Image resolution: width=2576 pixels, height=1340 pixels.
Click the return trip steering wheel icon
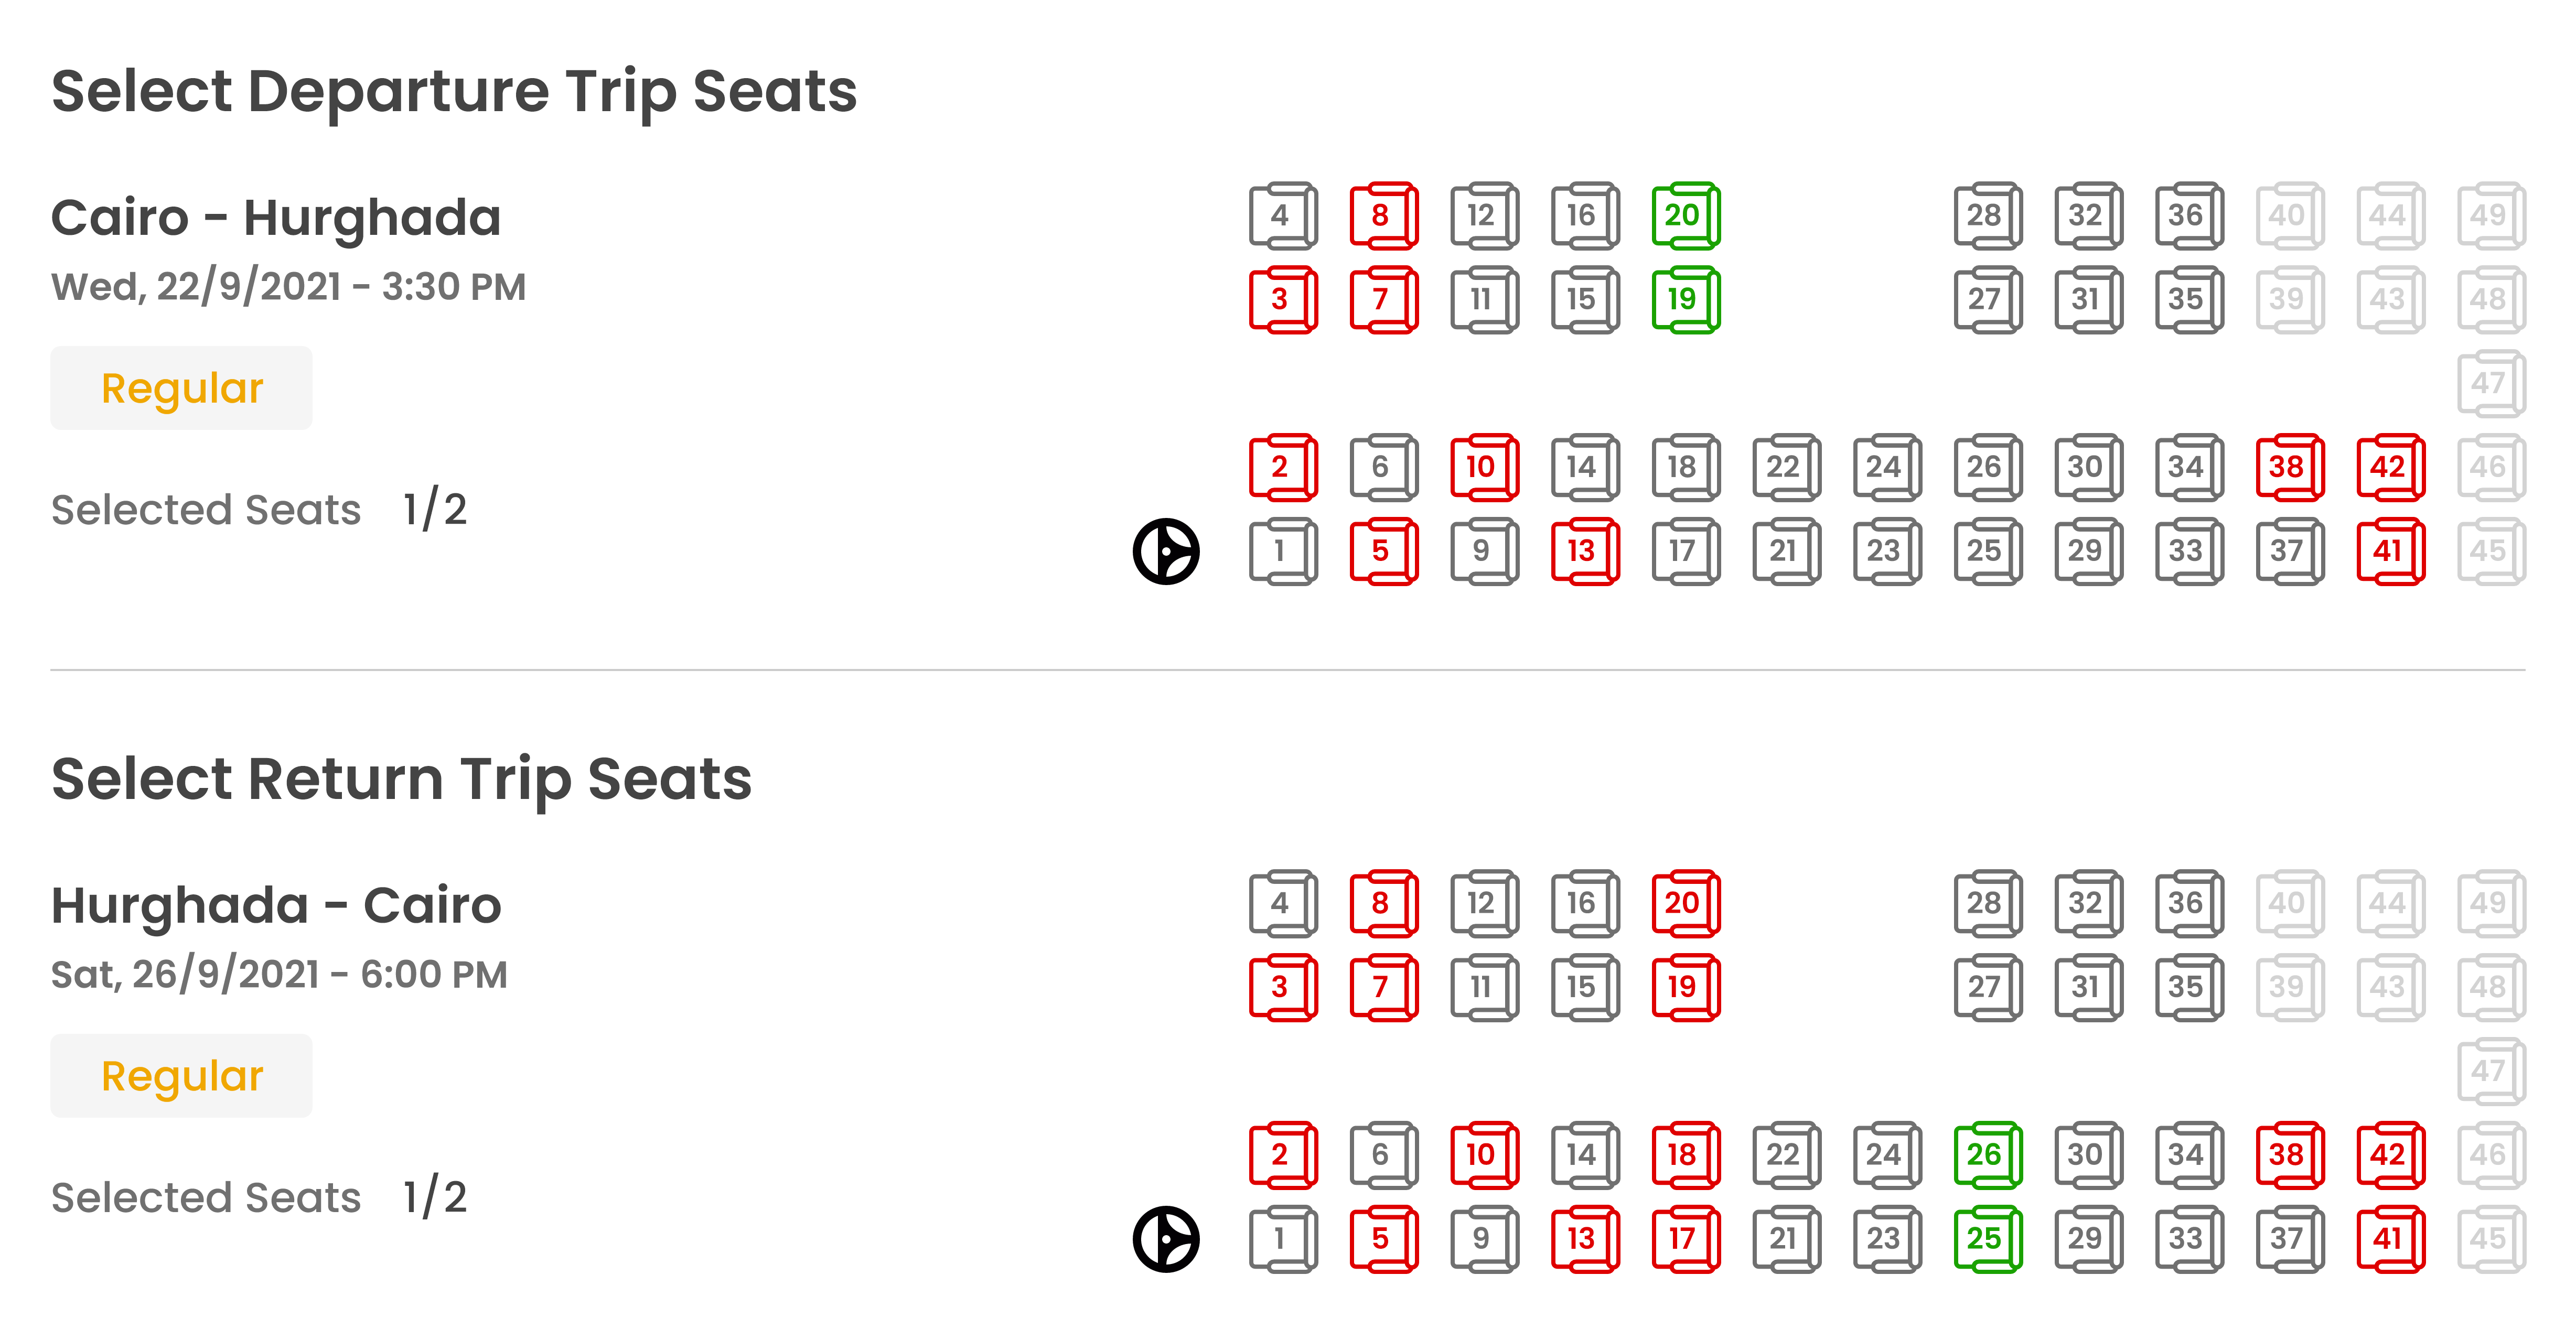point(1166,1239)
